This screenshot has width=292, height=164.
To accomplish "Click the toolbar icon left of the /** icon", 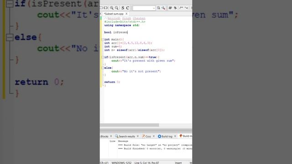I will point(175,8).
